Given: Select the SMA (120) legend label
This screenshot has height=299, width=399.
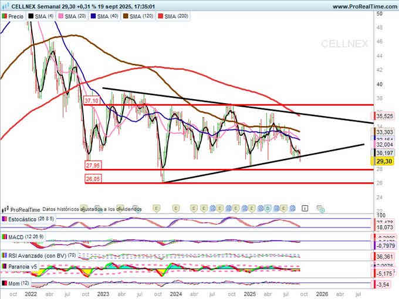Looking at the screenshot, I should tap(141, 16).
